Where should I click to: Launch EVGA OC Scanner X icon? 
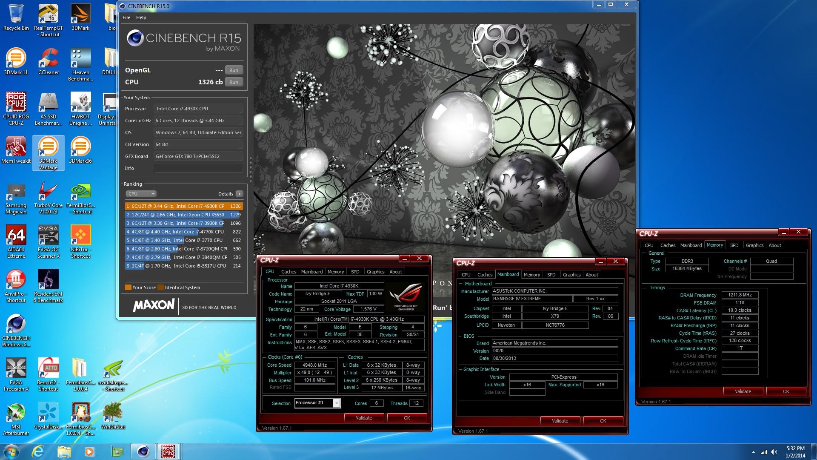48,241
